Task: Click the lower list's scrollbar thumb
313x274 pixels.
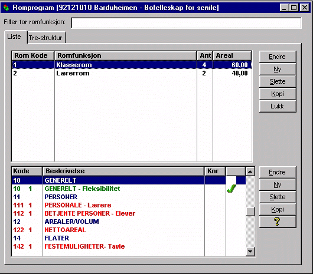Action: tap(250, 212)
